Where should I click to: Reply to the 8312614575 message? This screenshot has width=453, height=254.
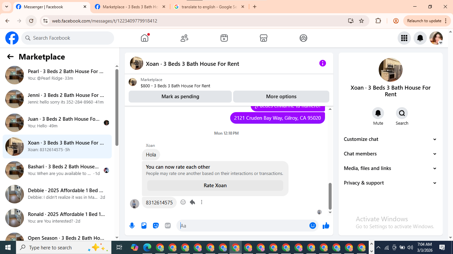coord(192,202)
